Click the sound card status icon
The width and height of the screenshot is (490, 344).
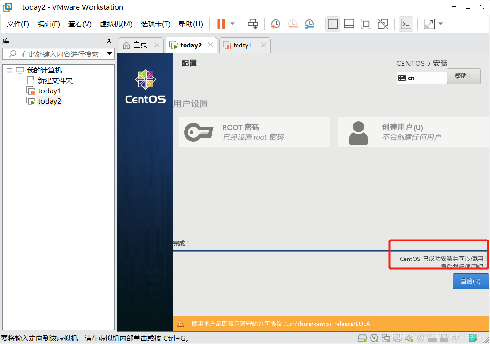point(410,338)
